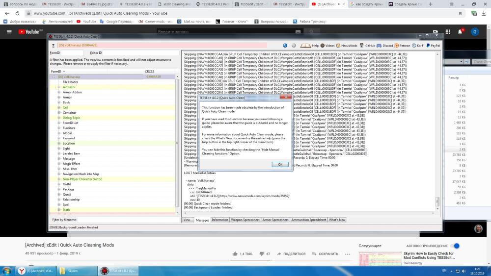Image resolution: width=491 pixels, height=276 pixels.
Task: Open the Windows Start button
Action: click(6, 271)
